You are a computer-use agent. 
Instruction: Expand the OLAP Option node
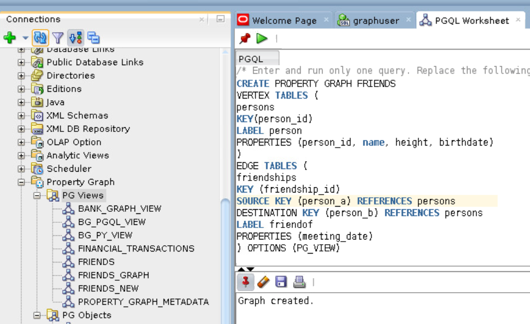pyautogui.click(x=21, y=142)
